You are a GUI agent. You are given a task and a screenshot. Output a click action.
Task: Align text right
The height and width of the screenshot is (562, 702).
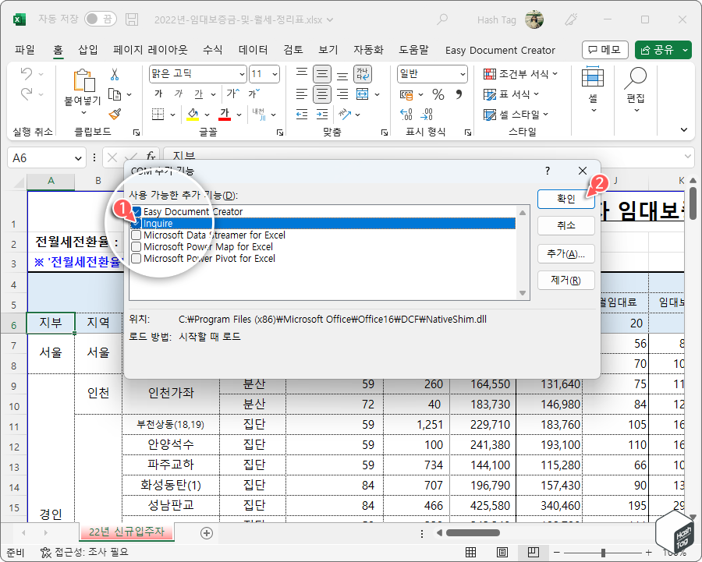pyautogui.click(x=342, y=94)
